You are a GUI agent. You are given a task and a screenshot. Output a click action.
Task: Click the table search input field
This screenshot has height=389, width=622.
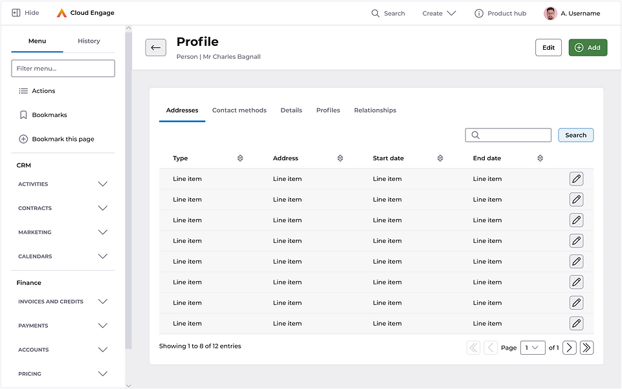508,135
